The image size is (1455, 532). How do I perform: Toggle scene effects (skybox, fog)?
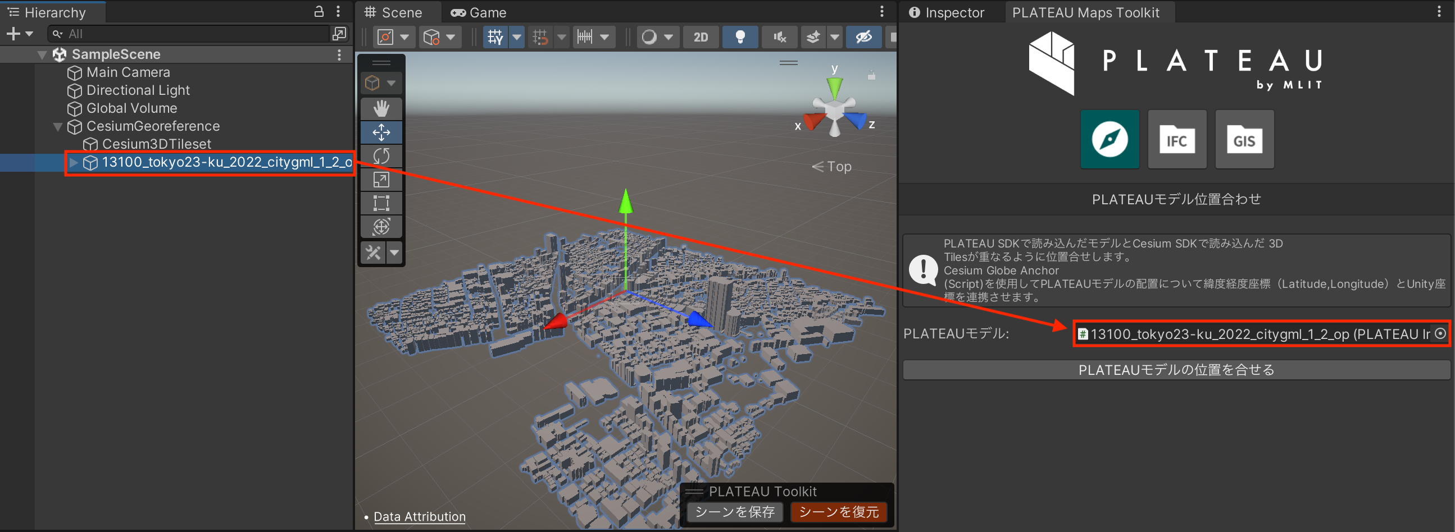point(813,37)
